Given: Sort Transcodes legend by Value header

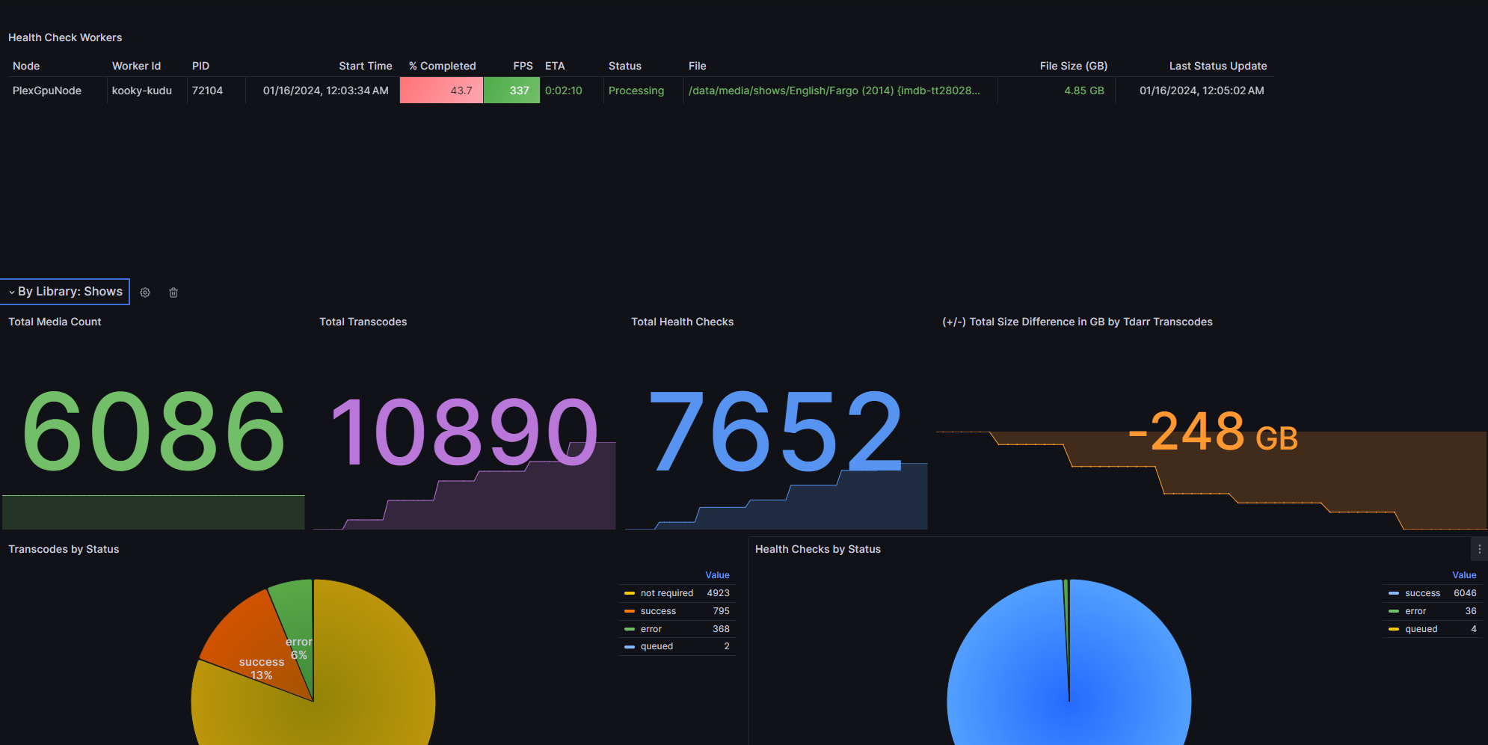Looking at the screenshot, I should point(717,575).
